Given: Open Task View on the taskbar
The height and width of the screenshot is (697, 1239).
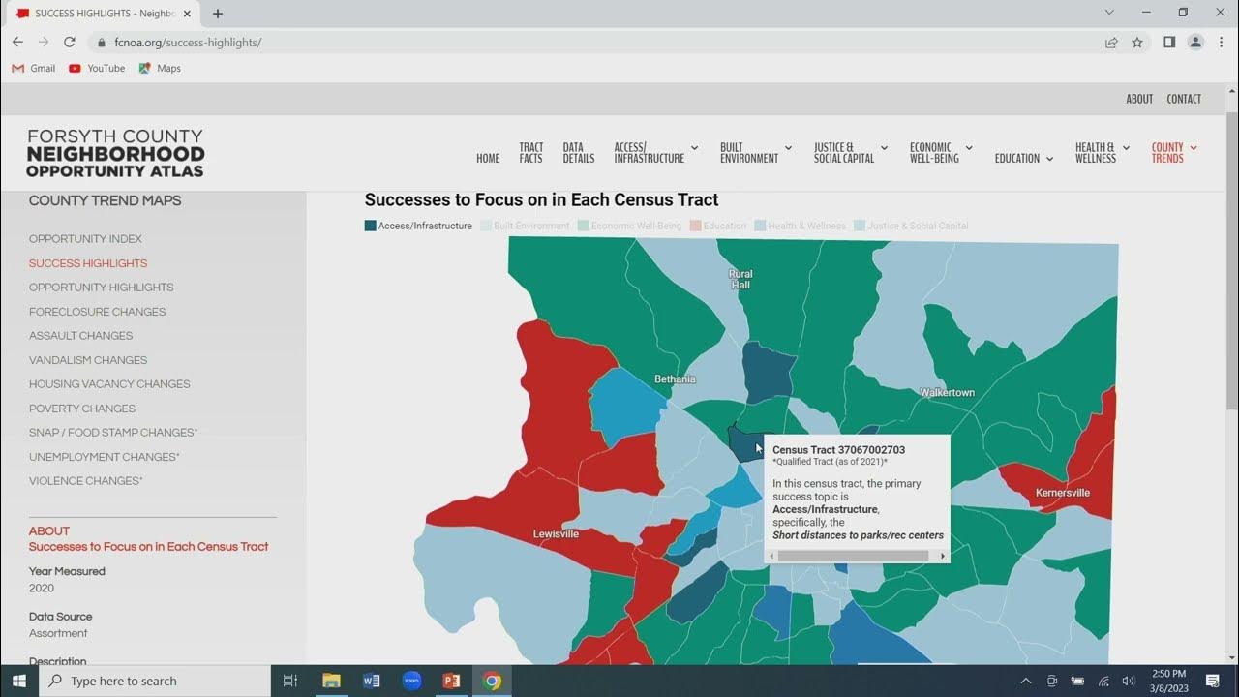Looking at the screenshot, I should (289, 681).
